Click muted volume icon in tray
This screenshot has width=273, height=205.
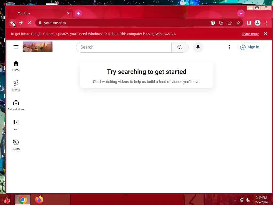click(248, 200)
